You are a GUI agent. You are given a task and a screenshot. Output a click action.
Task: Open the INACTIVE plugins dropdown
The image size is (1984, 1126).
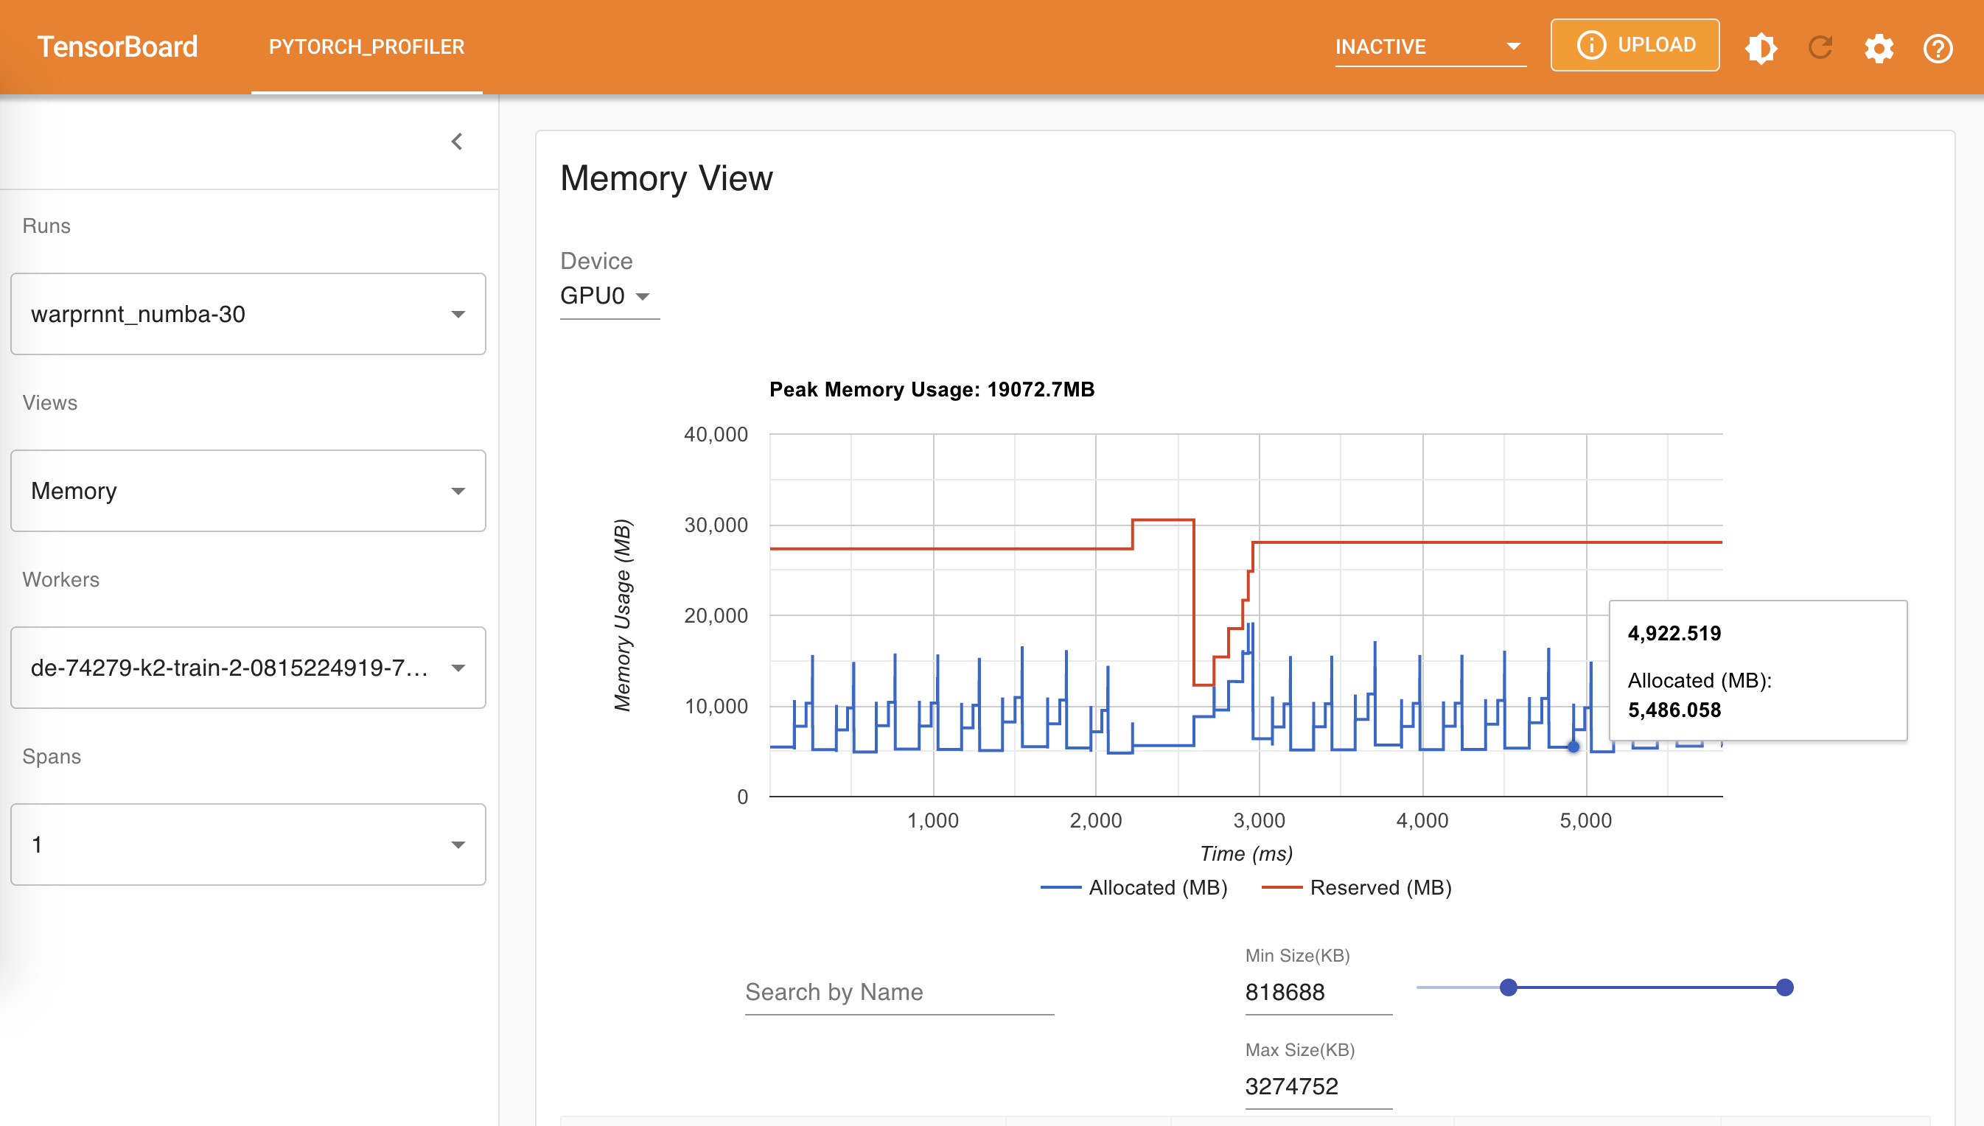tap(1429, 46)
